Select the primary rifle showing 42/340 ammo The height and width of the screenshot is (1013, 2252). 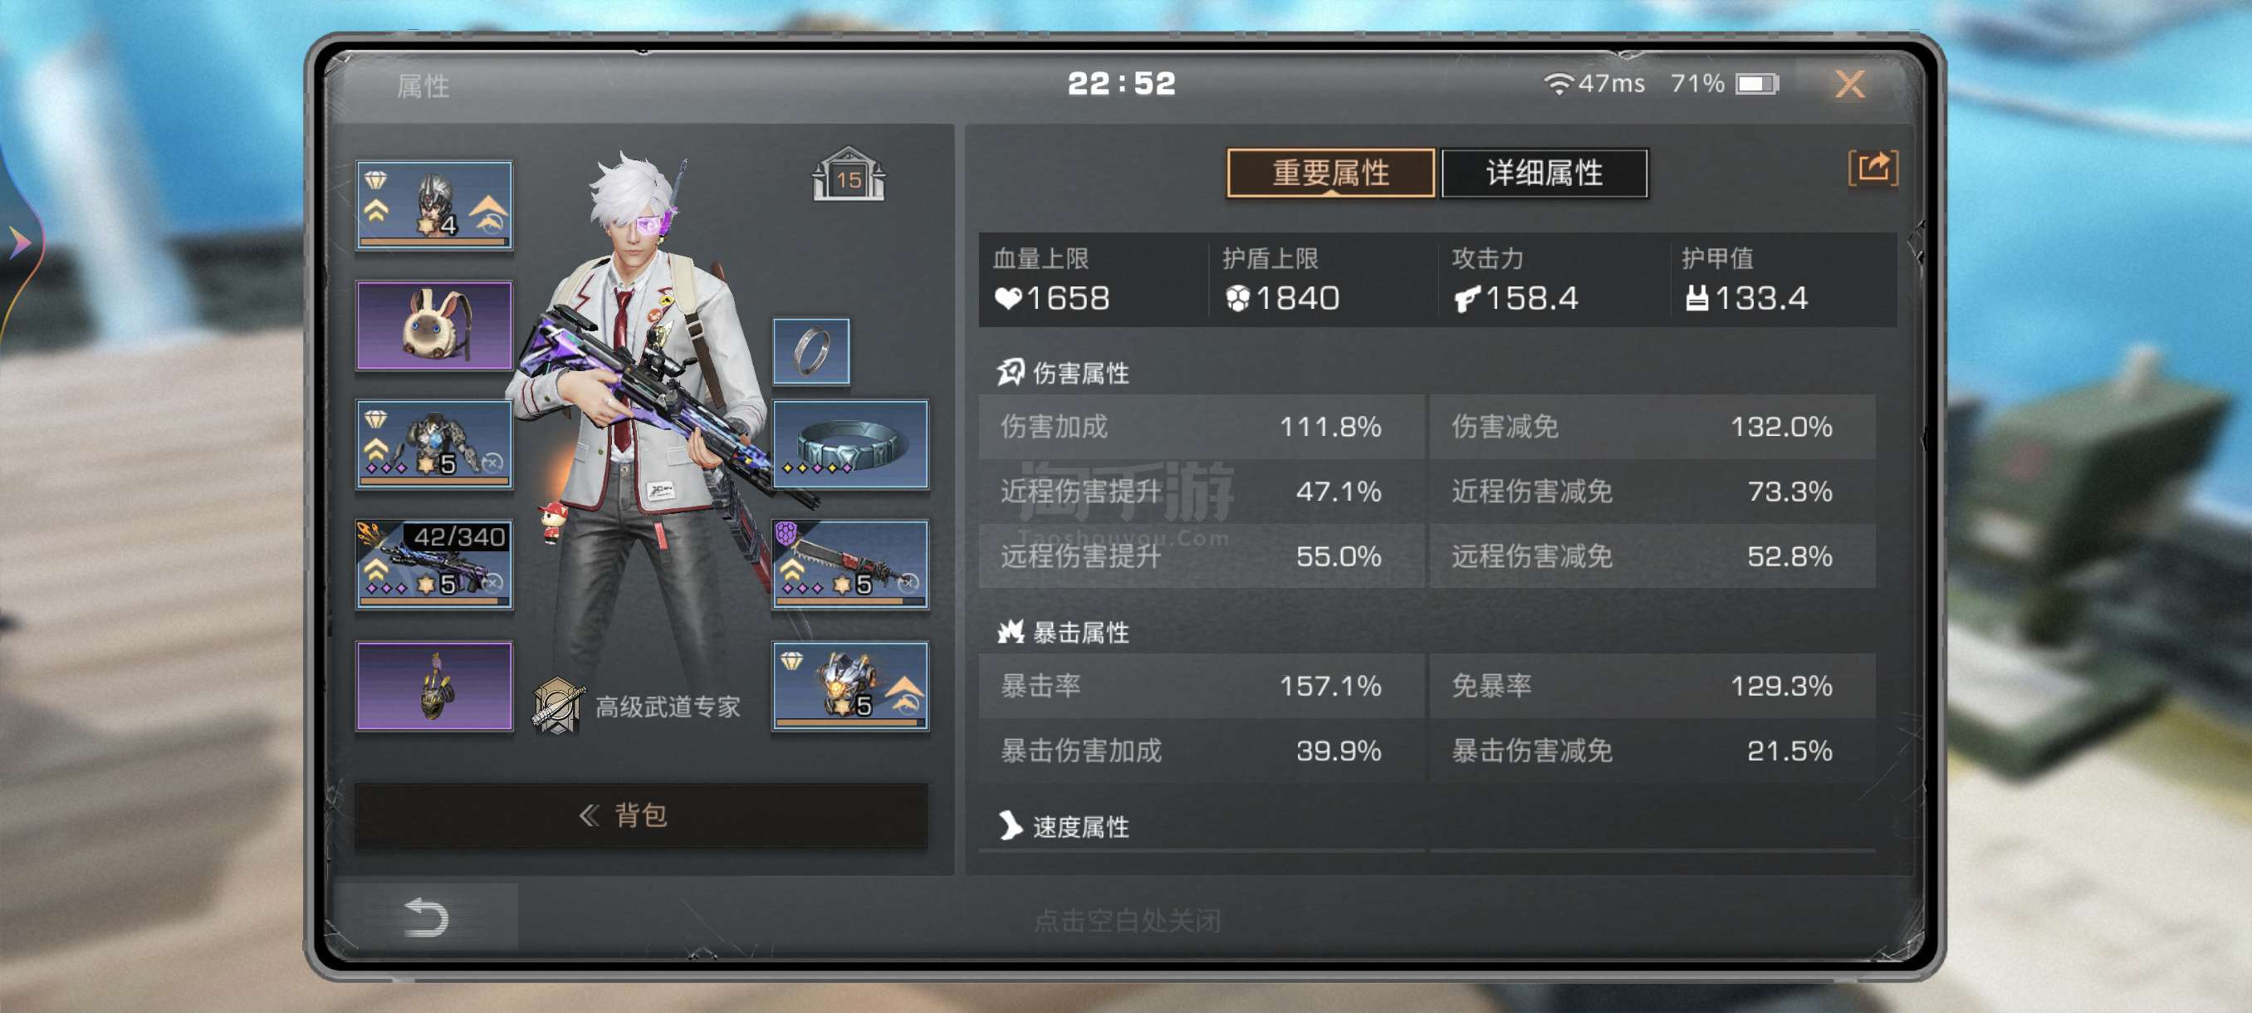tap(433, 565)
